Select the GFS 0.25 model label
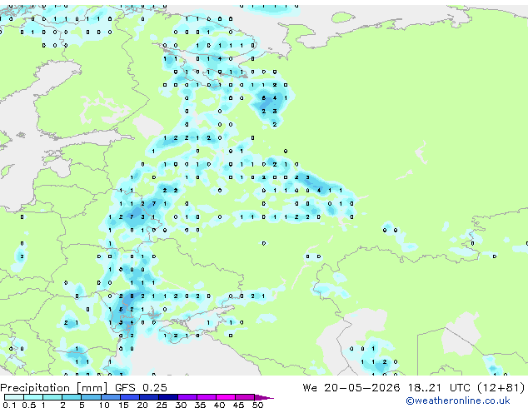The width and height of the screenshot is (528, 408). 141,388
